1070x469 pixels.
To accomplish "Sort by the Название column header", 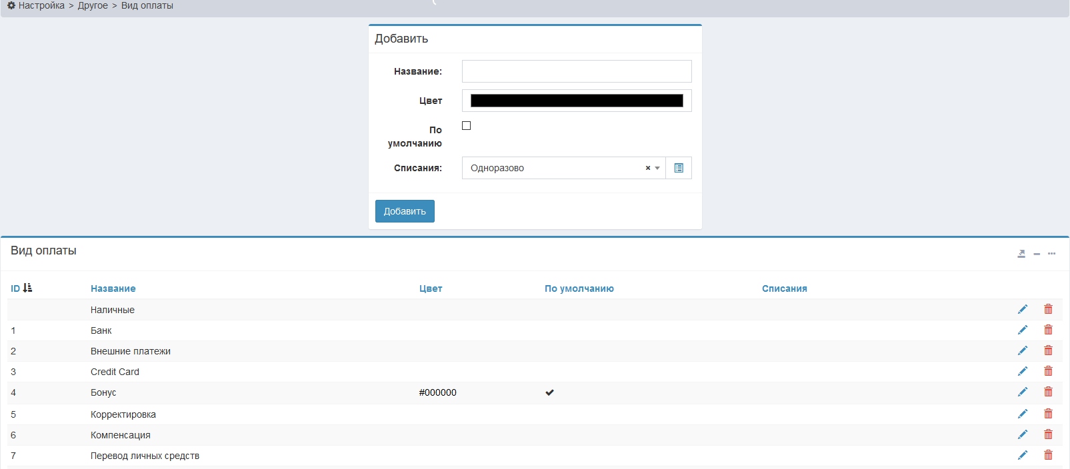I will coord(113,288).
